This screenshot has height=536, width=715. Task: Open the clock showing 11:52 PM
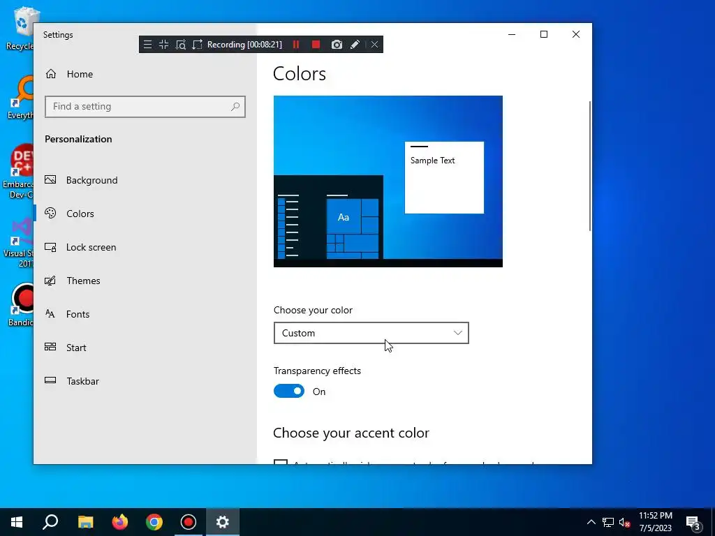tap(656, 522)
